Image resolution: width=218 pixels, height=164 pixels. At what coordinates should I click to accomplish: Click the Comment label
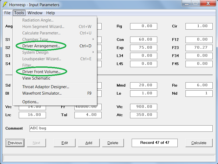coord(14,128)
